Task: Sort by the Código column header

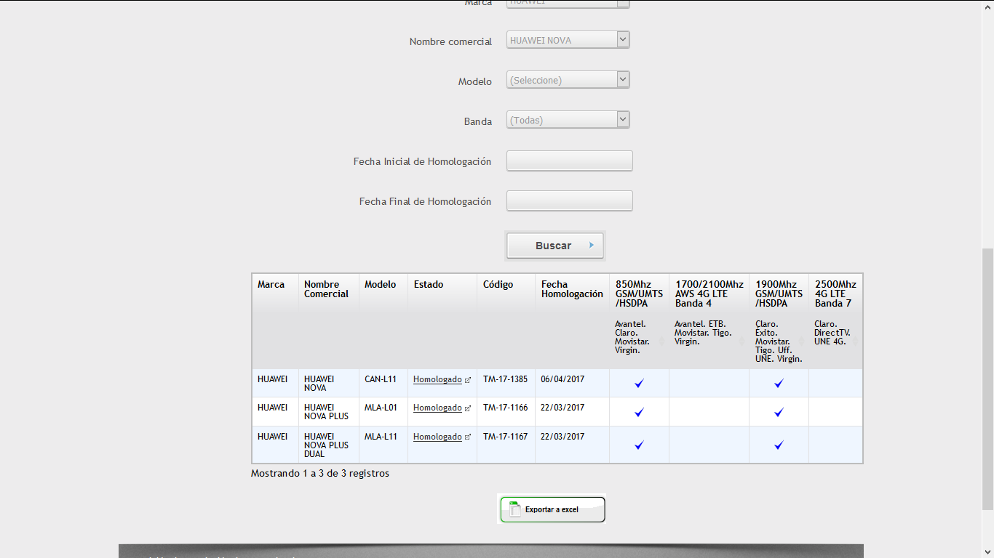Action: coord(506,321)
